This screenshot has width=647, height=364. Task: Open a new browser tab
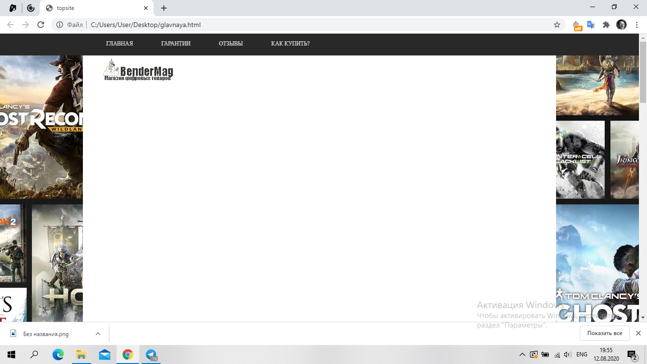pos(164,8)
